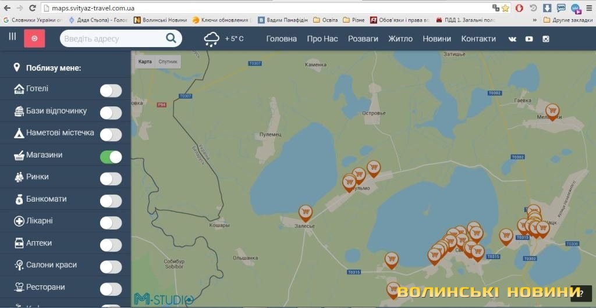Open the Instagram icon in header
This screenshot has height=308, width=596.
(x=546, y=39)
